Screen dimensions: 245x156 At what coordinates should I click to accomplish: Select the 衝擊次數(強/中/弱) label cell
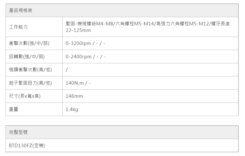tap(29, 43)
